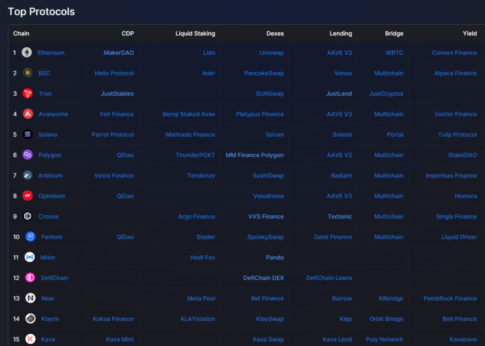The image size is (485, 346).
Task: Click the Cronos hexagon logo icon
Action: [28, 217]
